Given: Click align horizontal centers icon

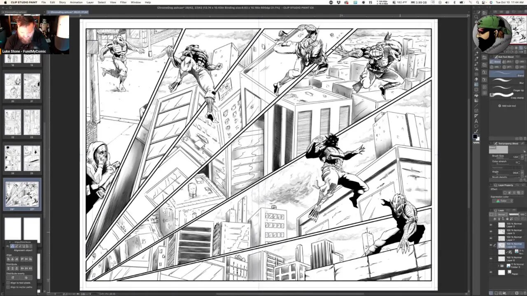Looking at the screenshot, I should [12, 259].
